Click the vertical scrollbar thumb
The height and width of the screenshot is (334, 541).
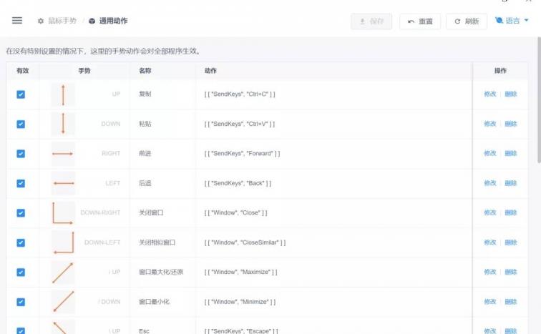pyautogui.click(x=539, y=100)
